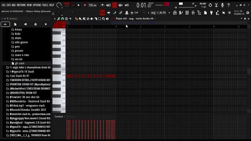Click the C5 piano key

point(59,75)
